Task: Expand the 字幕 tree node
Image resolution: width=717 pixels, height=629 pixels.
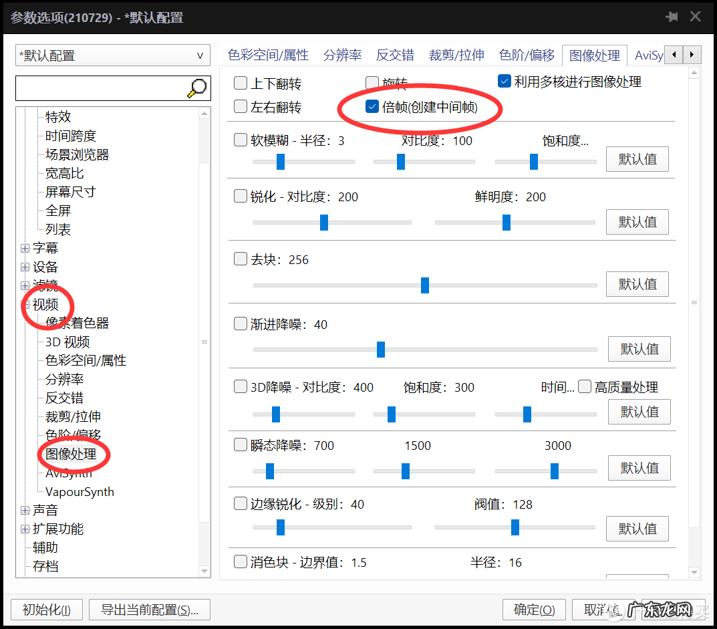Action: pos(24,247)
